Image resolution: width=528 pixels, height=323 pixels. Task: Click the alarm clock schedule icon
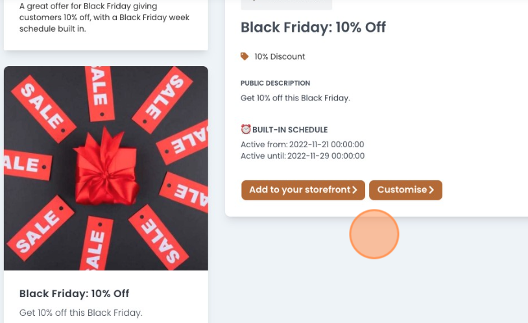point(246,129)
